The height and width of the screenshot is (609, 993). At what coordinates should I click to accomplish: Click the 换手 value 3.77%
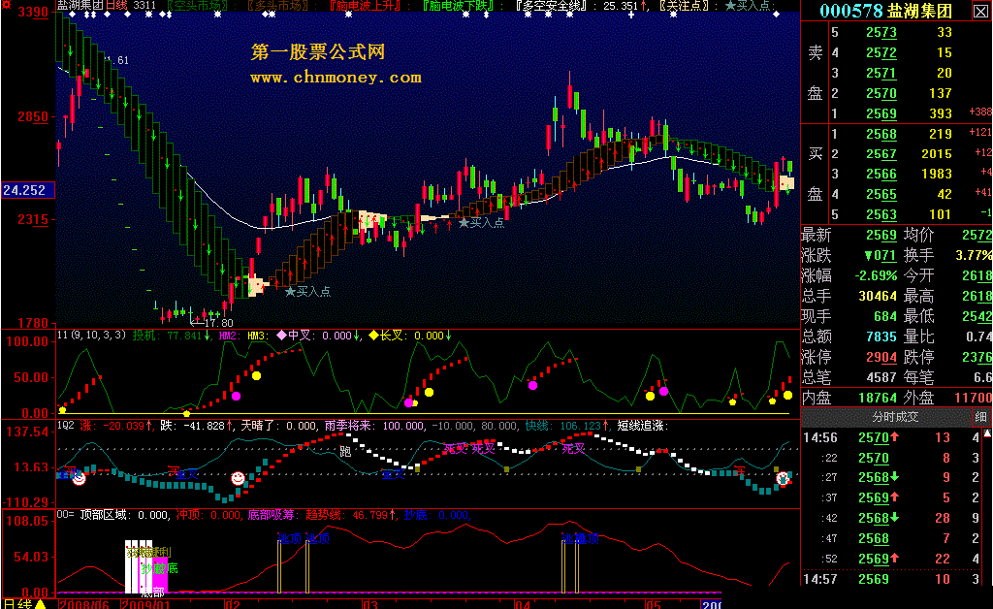tap(974, 256)
